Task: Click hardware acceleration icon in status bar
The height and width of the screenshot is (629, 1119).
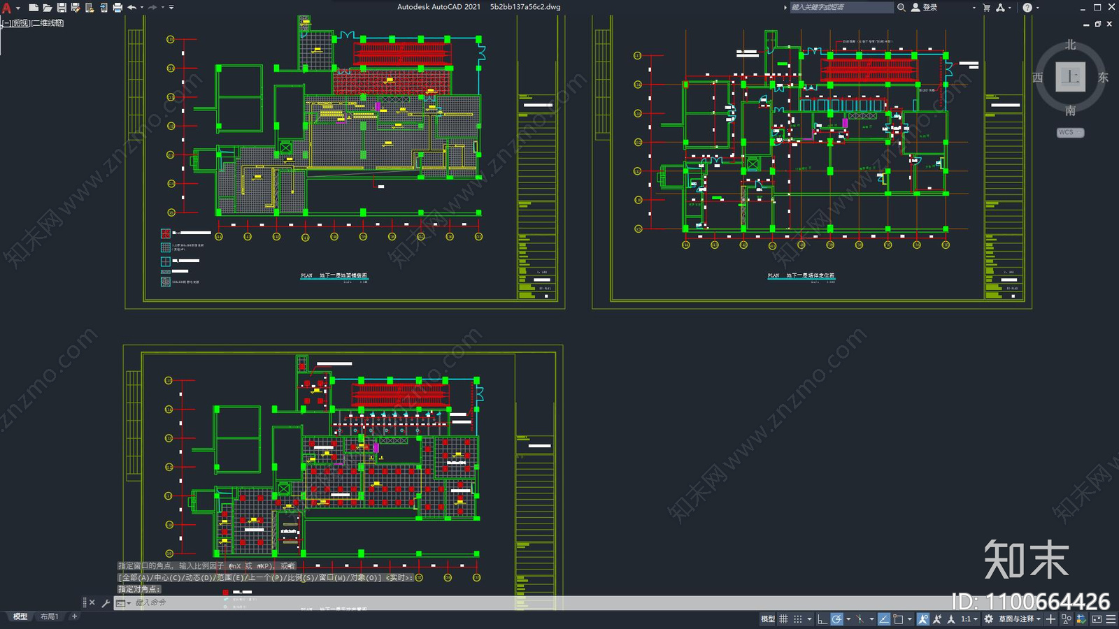Action: (x=1081, y=619)
